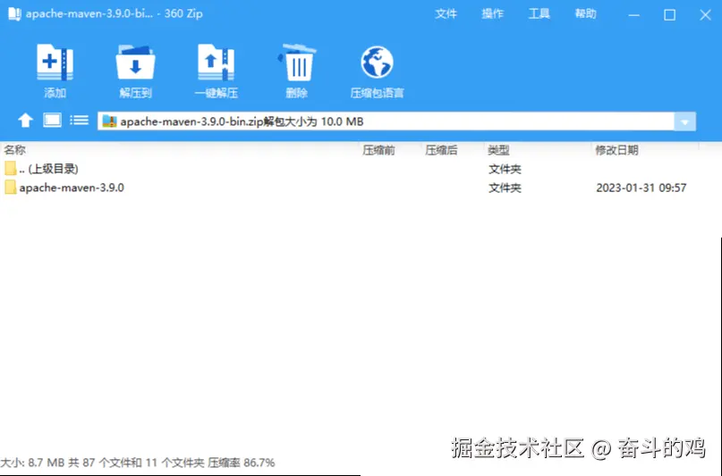The height and width of the screenshot is (476, 722).
Task: Click the 删除 (Delete) trash icon
Action: 296,62
